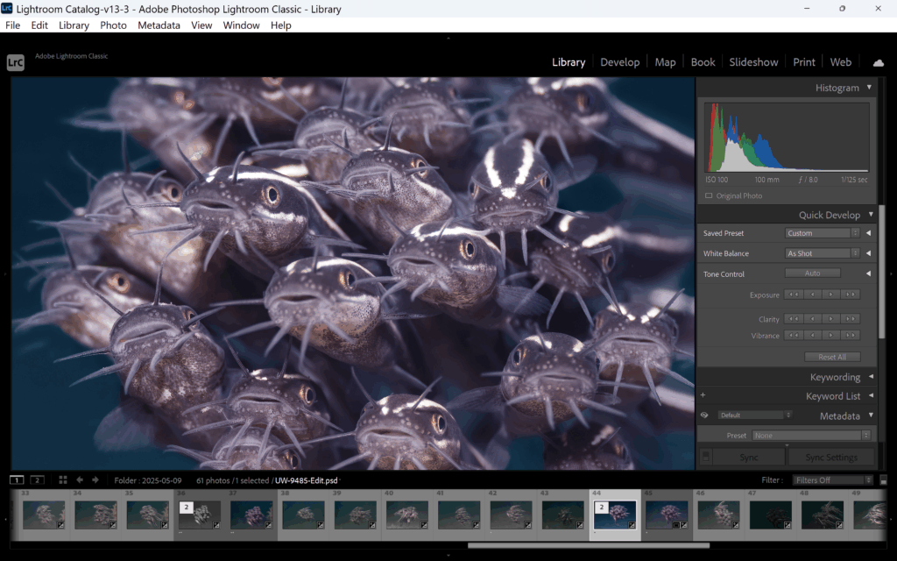The height and width of the screenshot is (561, 897).
Task: Open the Saved Preset Custom dropdown
Action: (822, 233)
